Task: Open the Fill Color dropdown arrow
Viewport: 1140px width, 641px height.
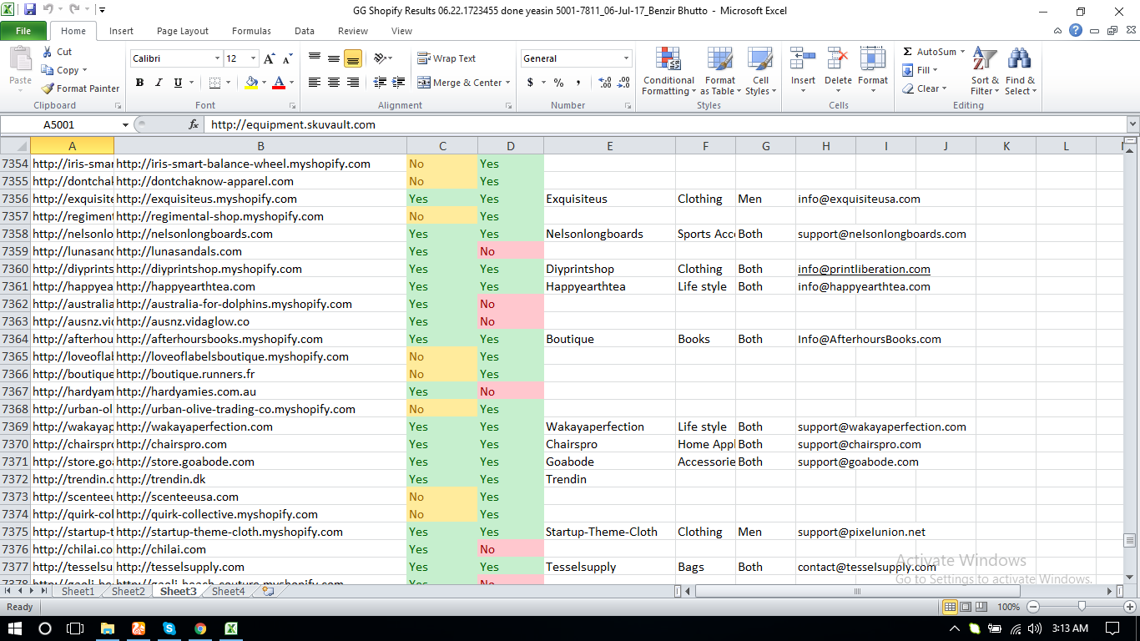Action: pos(263,83)
